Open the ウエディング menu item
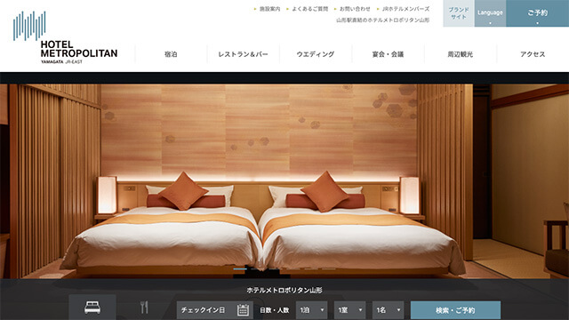569x320 pixels. point(316,54)
